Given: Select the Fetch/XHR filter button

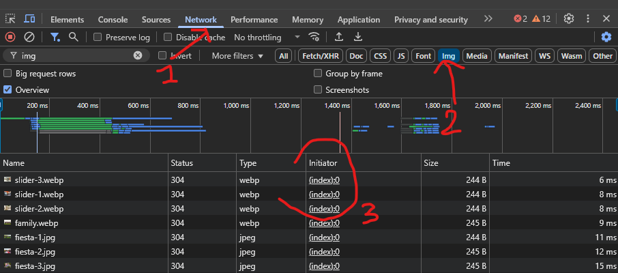Looking at the screenshot, I should click(x=321, y=56).
